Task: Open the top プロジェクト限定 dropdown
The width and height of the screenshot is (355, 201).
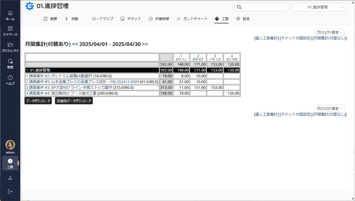Action: pos(329,32)
